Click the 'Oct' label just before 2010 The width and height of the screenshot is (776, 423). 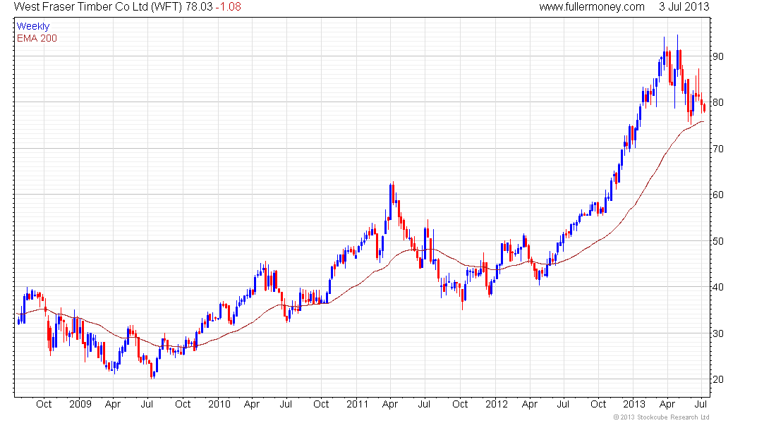pos(183,404)
